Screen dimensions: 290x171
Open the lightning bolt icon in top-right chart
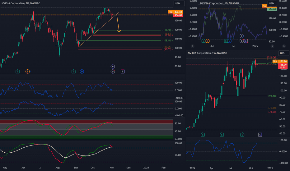(242, 41)
